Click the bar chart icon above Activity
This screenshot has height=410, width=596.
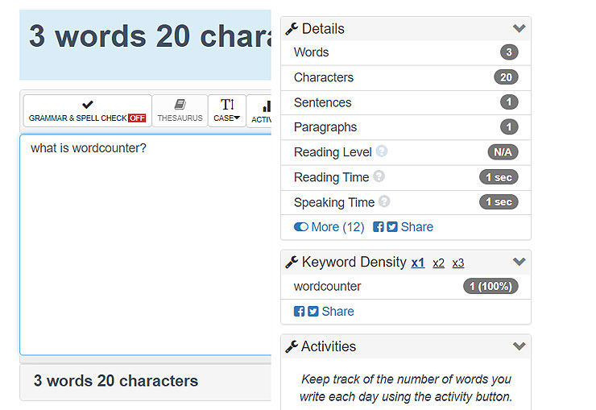[267, 106]
